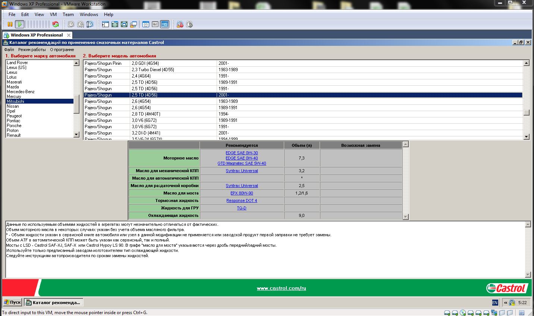Switch to Windows XP Professional tab
The width and height of the screenshot is (534, 316).
coord(37,35)
